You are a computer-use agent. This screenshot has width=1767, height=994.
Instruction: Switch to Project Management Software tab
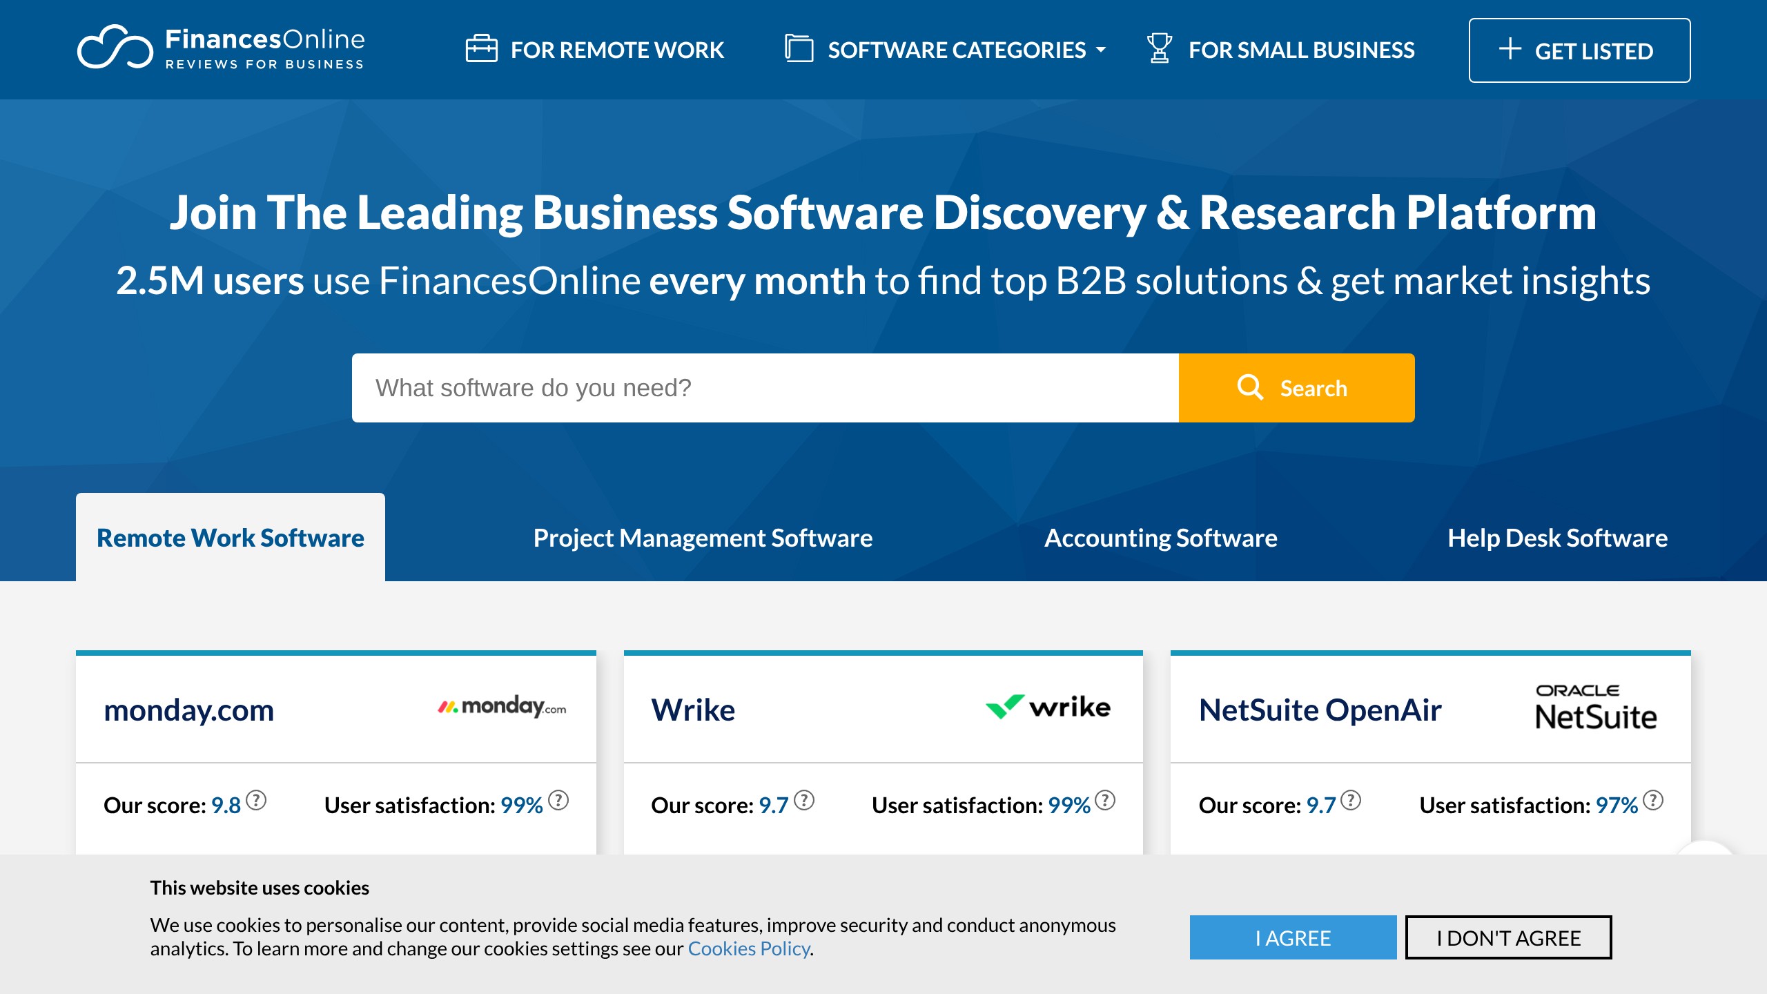(x=703, y=538)
